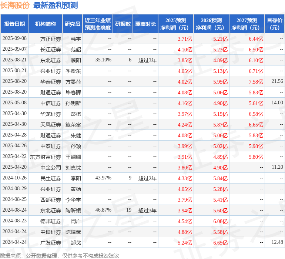This screenshot has height=259, width=285.
Task: Click the 报告日期 column header
Action: (14, 24)
